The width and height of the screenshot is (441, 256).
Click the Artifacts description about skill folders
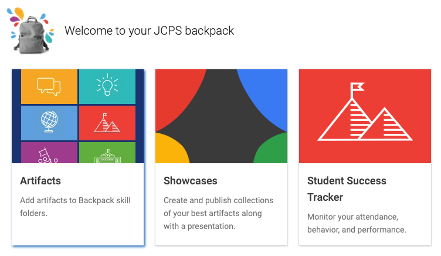[x=75, y=206]
